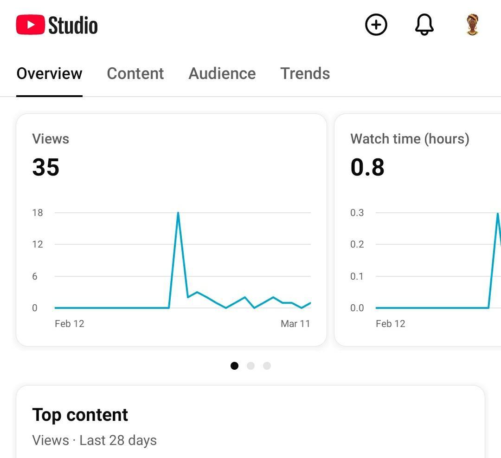
Task: Tap the watch time value 0.8
Action: [x=367, y=167]
